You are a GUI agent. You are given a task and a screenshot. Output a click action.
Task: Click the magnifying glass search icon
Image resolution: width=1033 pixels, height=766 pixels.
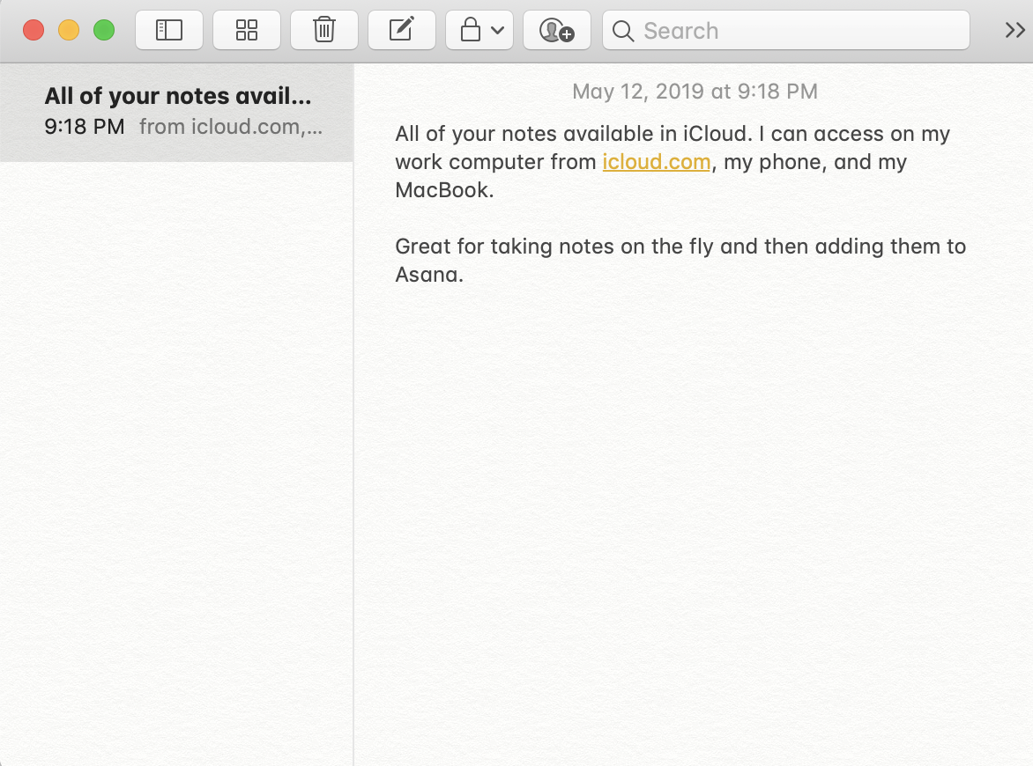623,31
